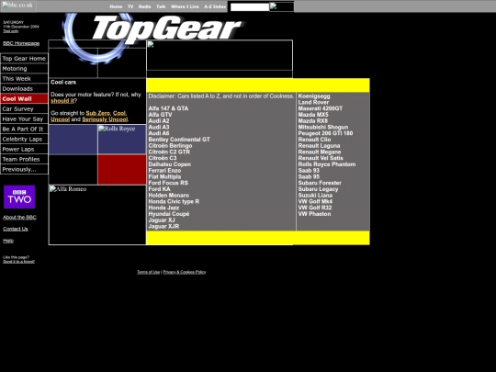Open Talk in BBC top bar
This screenshot has height=372, width=496.
pyautogui.click(x=161, y=6)
